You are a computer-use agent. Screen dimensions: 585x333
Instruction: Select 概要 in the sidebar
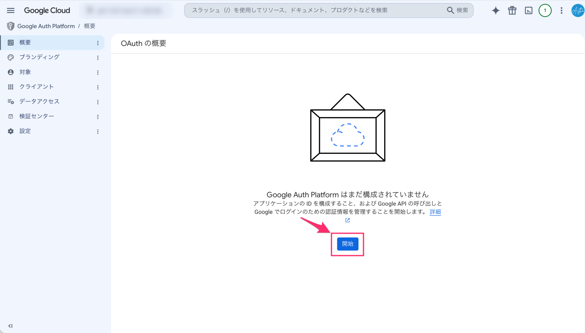pos(52,43)
